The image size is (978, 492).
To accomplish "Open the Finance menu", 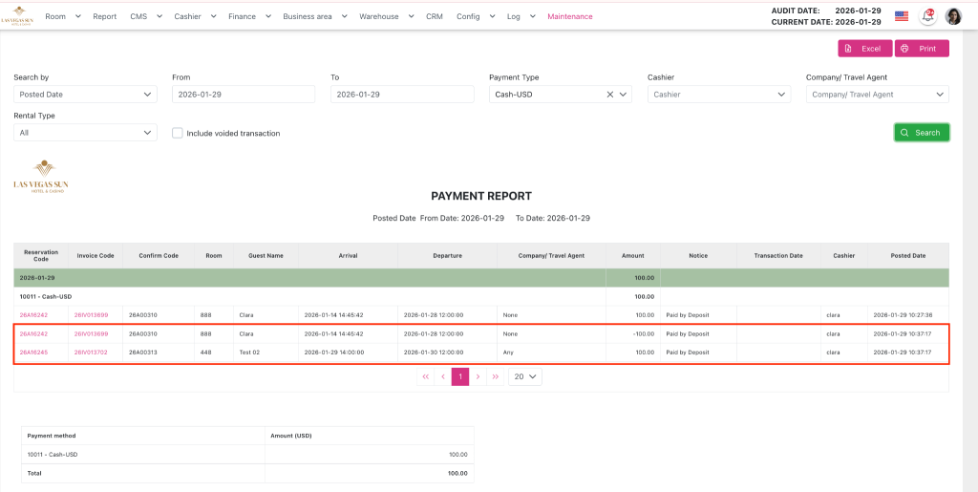I will (x=249, y=16).
